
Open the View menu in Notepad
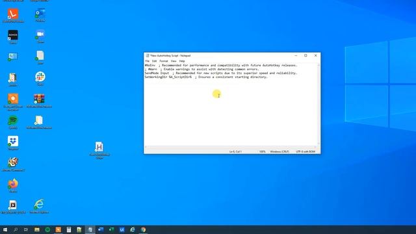[x=174, y=61]
